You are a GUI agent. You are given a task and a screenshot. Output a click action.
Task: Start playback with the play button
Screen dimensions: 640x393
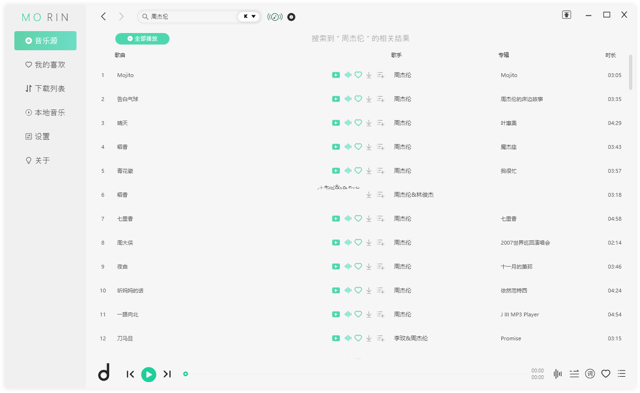pos(149,374)
